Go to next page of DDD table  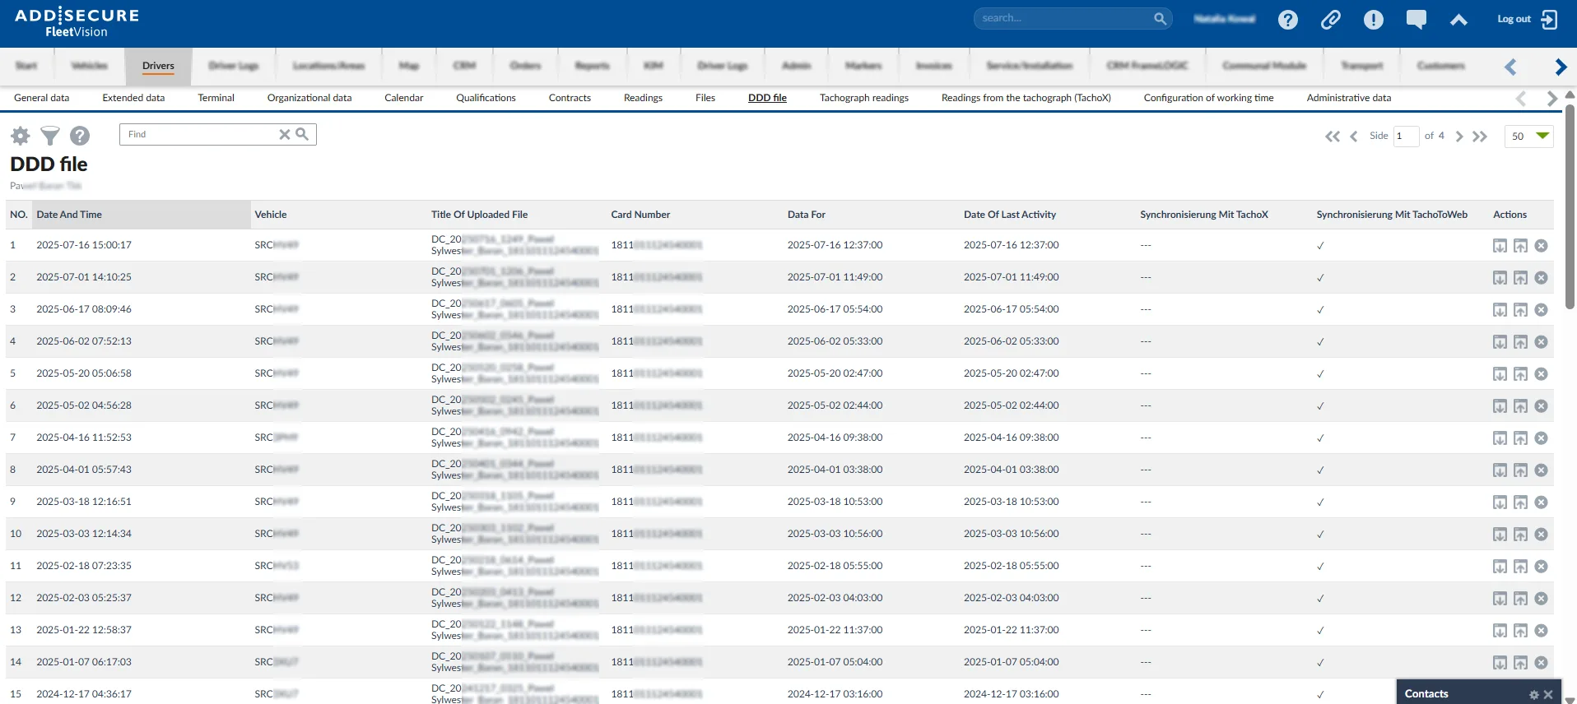[1458, 137]
